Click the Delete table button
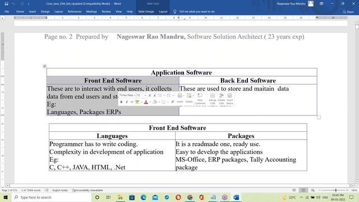359x202 pixels. click(189, 98)
